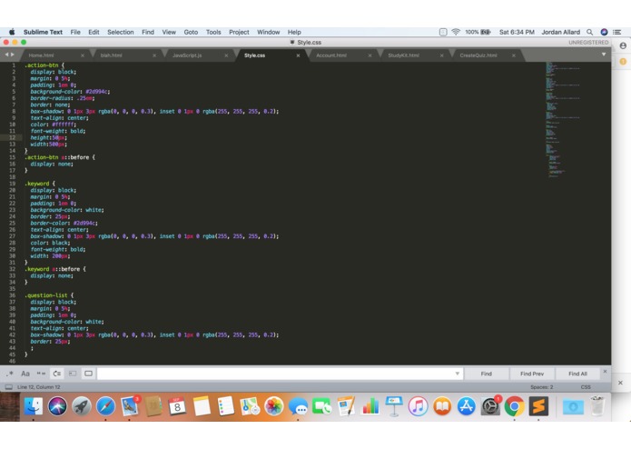The height and width of the screenshot is (449, 631).
Task: Switch to the Home.html tab
Action: (x=42, y=55)
